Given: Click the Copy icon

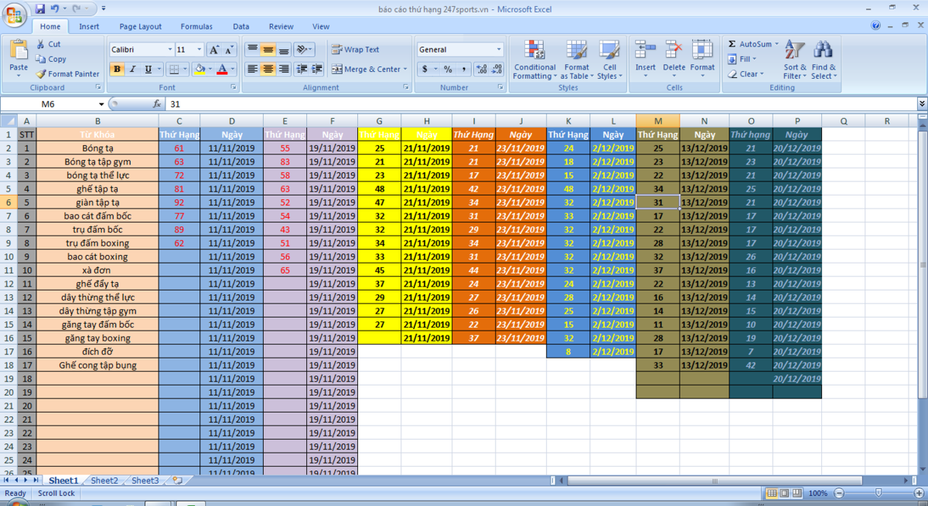Looking at the screenshot, I should pyautogui.click(x=40, y=59).
